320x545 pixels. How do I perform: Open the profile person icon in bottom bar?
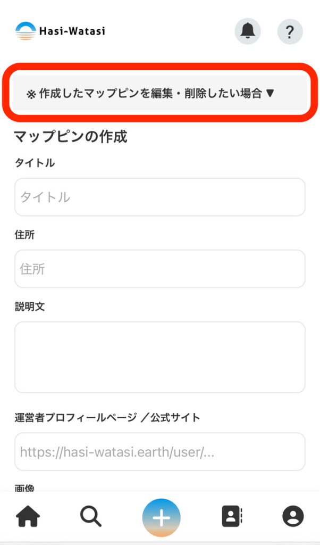(293, 516)
